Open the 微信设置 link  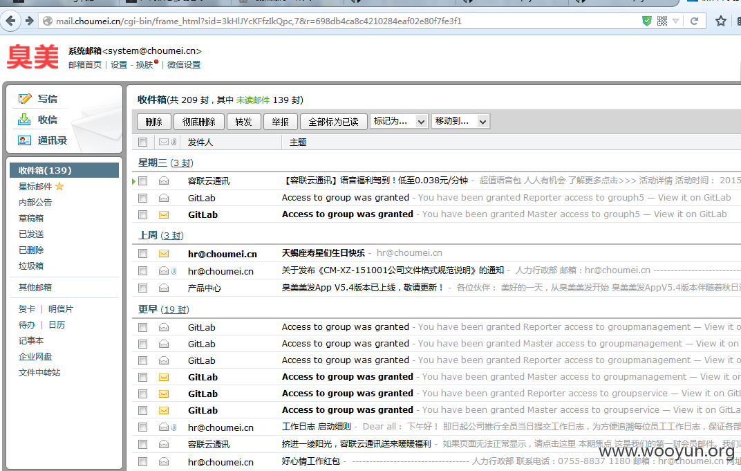(184, 65)
